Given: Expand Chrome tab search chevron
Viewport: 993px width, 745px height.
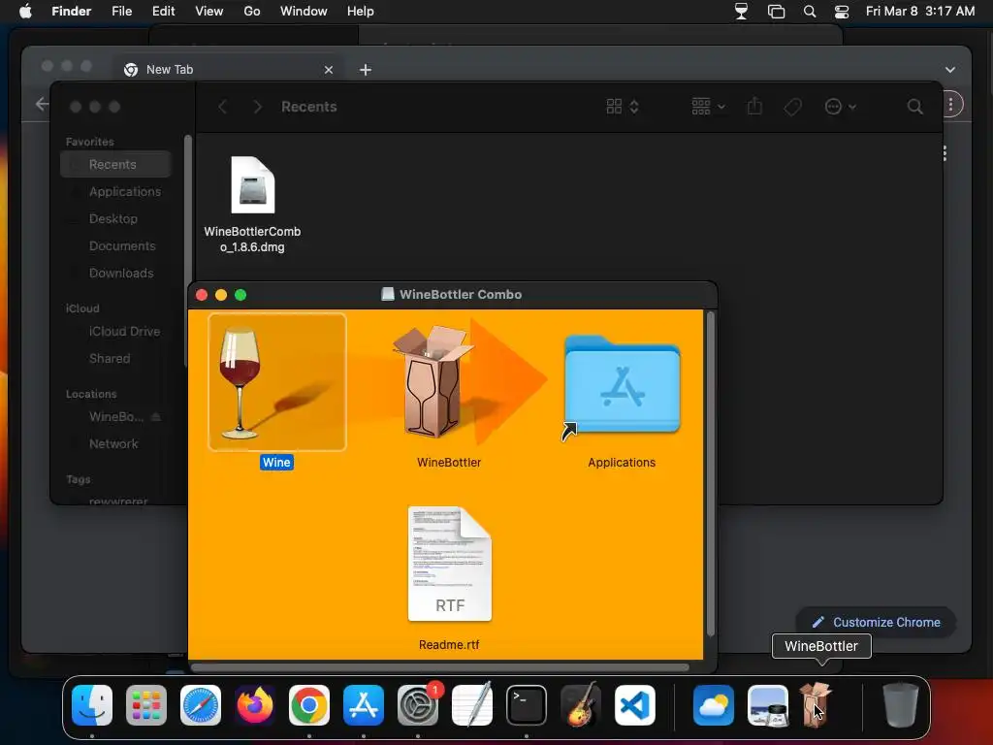Looking at the screenshot, I should [950, 70].
